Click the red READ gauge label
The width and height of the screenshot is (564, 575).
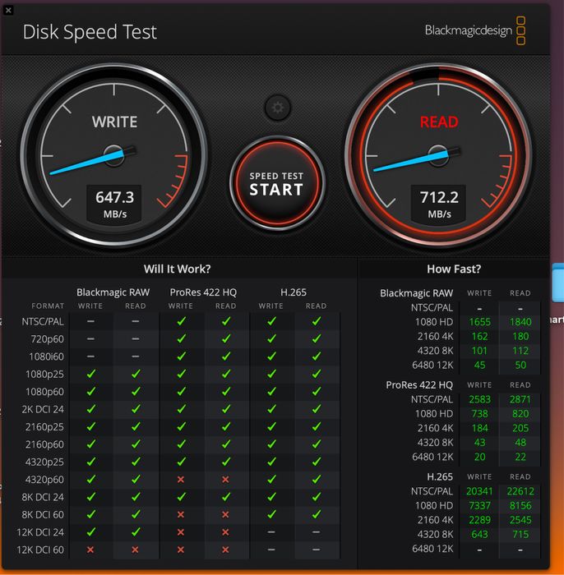pyautogui.click(x=439, y=122)
